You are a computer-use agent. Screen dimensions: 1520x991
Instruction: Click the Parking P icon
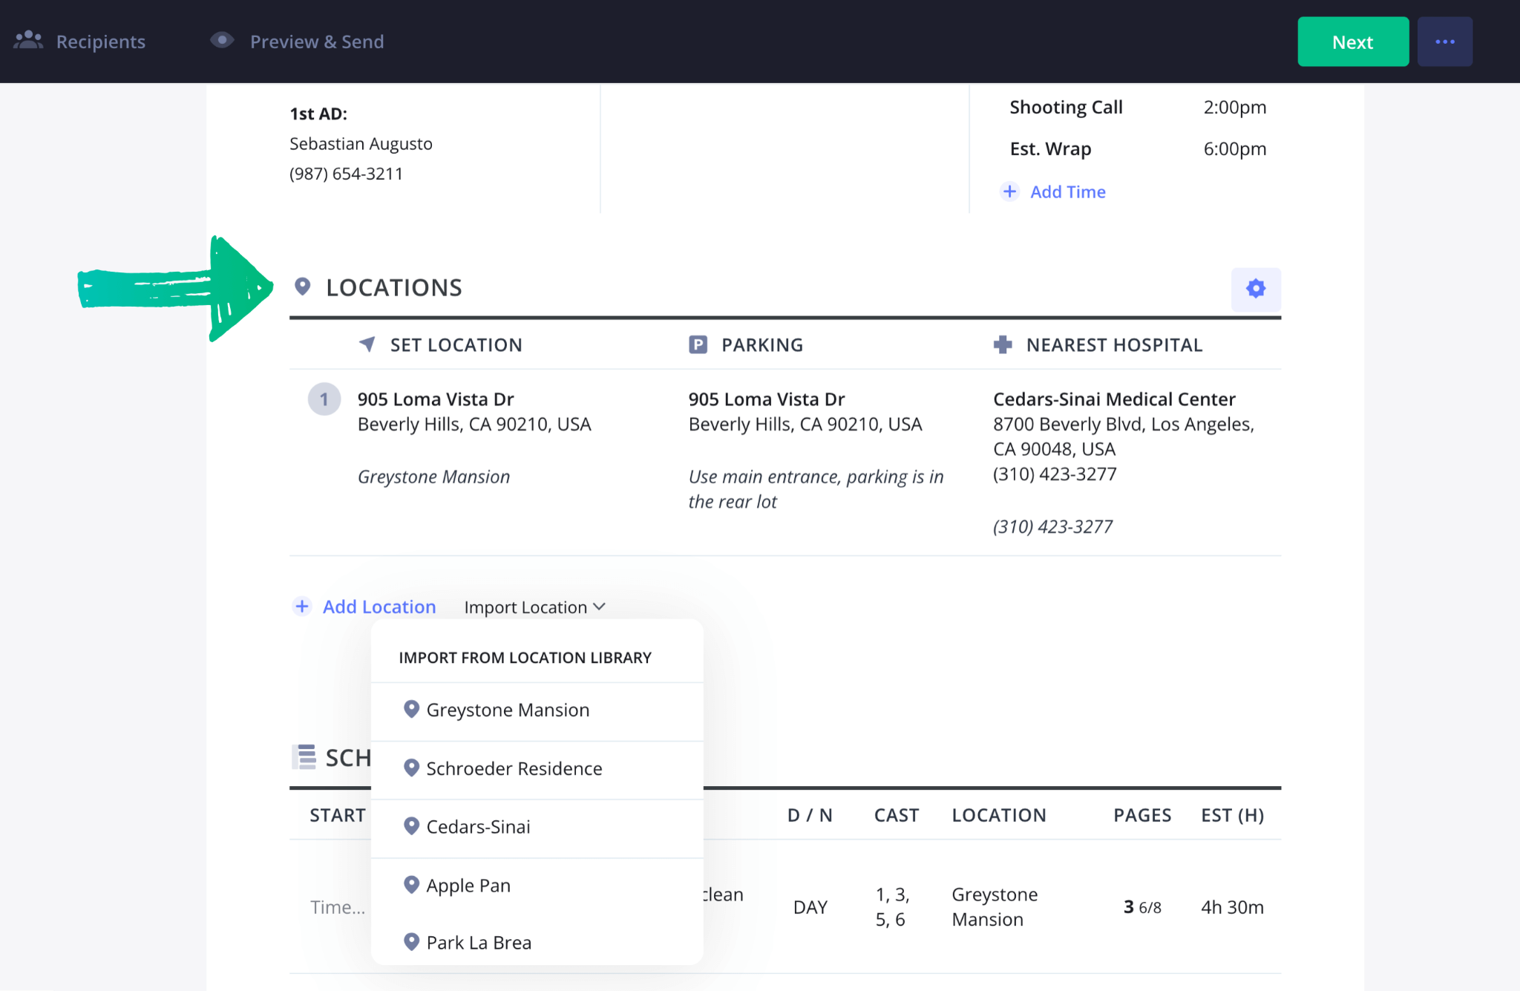pyautogui.click(x=698, y=344)
